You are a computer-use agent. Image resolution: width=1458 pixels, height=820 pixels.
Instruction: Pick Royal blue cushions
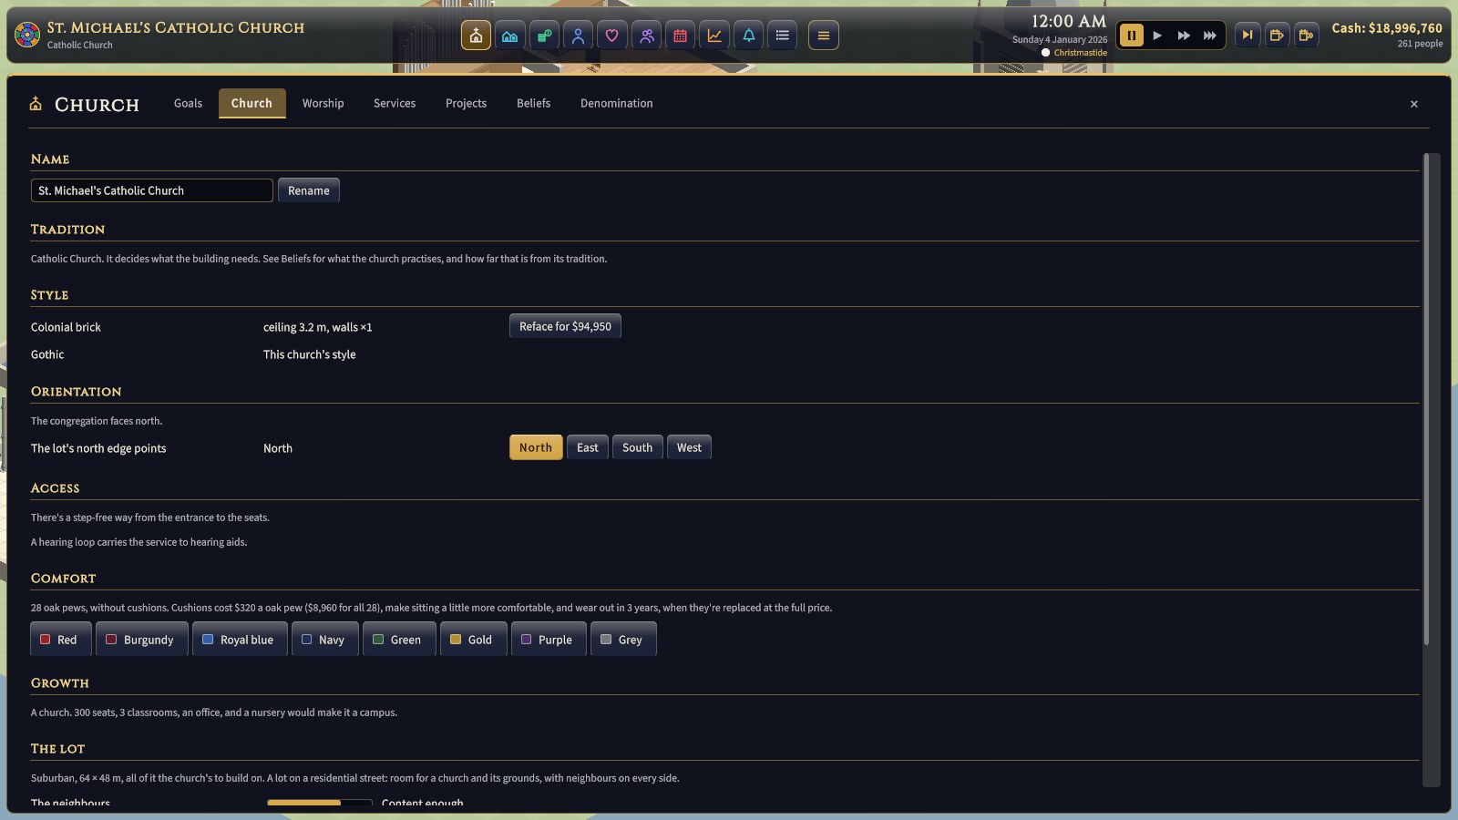[241, 640]
